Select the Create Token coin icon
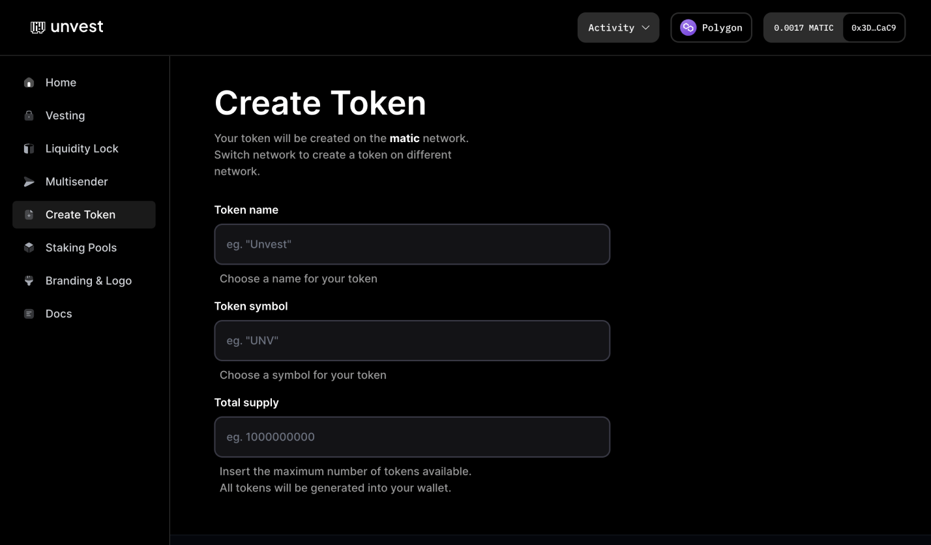The height and width of the screenshot is (545, 931). point(29,214)
